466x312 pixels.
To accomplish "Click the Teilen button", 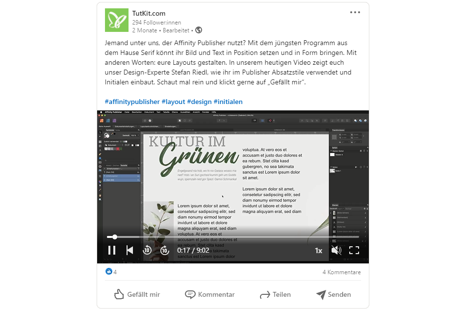I will tap(275, 294).
